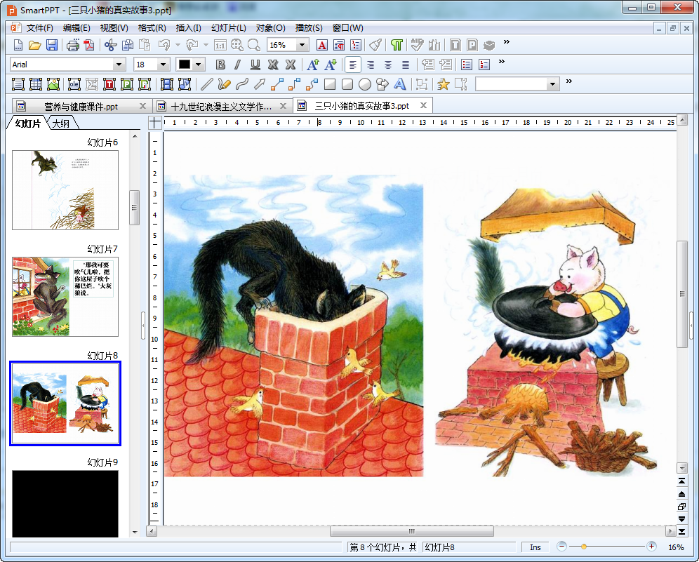Toggle justified text alignment
Viewport: 699px width, 562px height.
tap(405, 65)
